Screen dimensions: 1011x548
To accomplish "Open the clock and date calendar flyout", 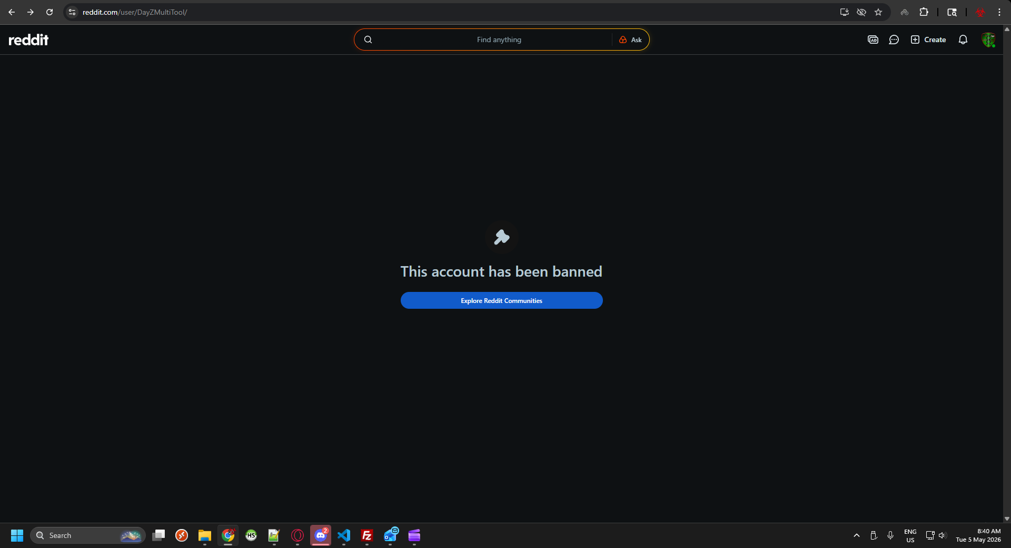I will [978, 535].
